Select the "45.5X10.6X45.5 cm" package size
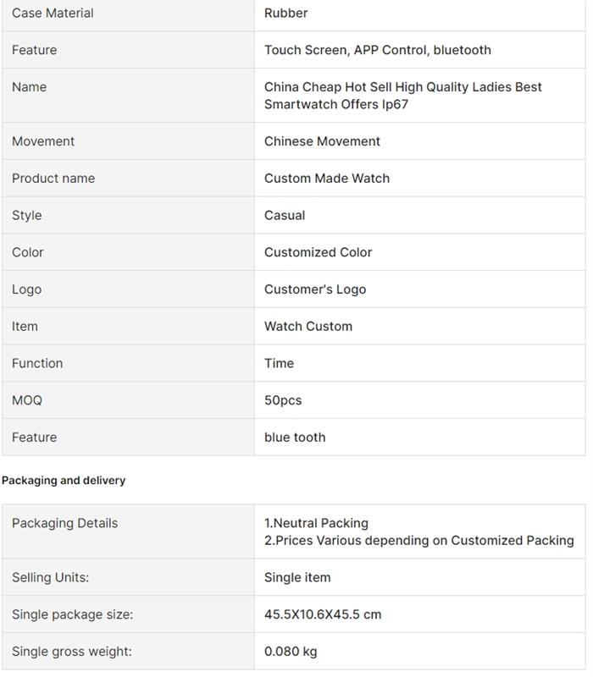 (323, 614)
